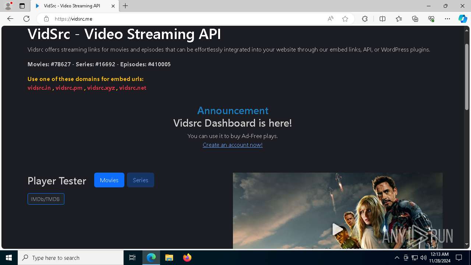Viewport: 471px width, 265px height.
Task: Open the Collections panel
Action: pos(415,19)
